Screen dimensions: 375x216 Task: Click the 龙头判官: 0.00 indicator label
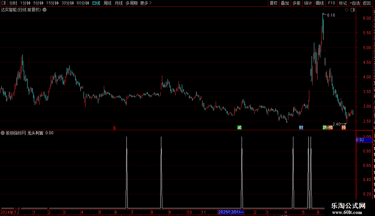coord(40,133)
